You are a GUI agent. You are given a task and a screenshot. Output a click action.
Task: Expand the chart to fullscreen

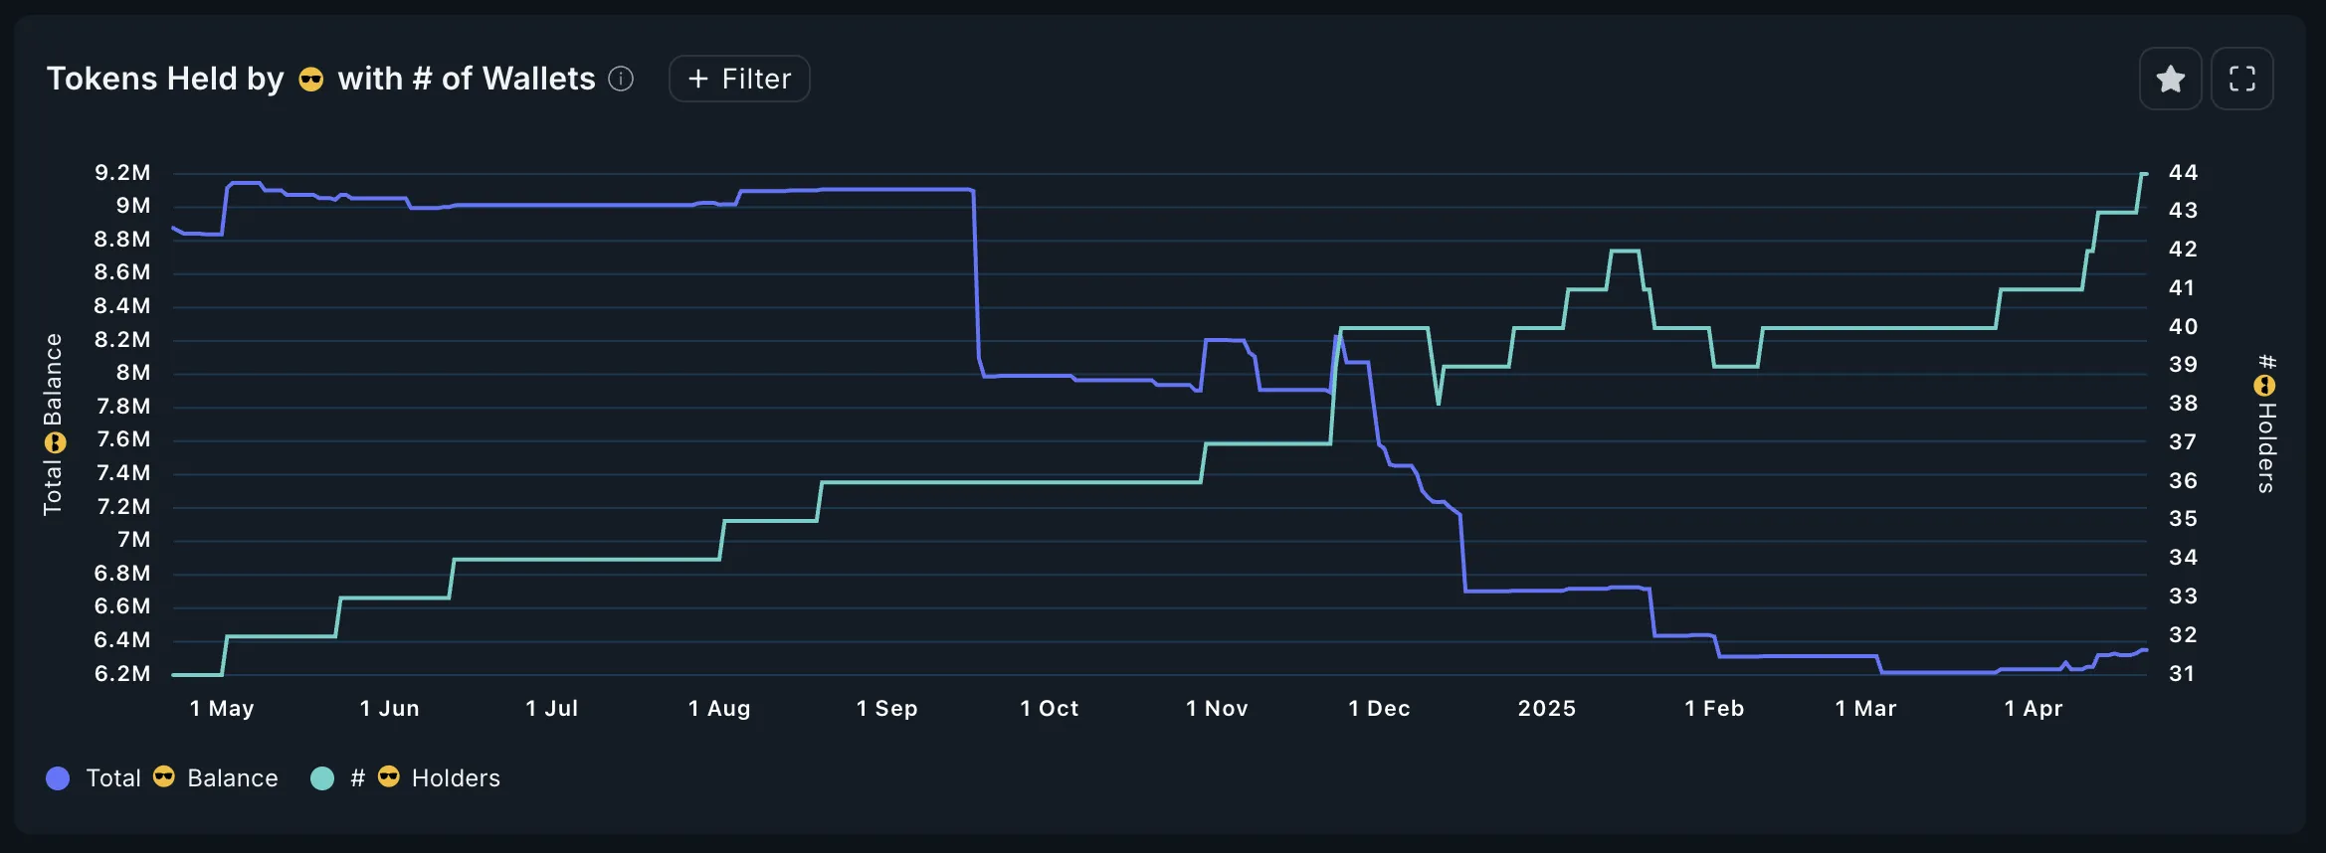point(2243,78)
